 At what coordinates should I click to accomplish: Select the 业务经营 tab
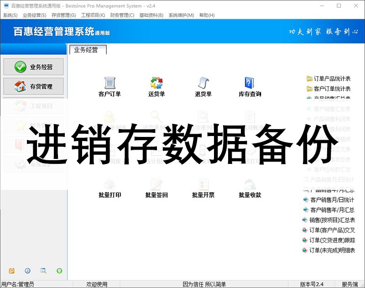(88, 50)
